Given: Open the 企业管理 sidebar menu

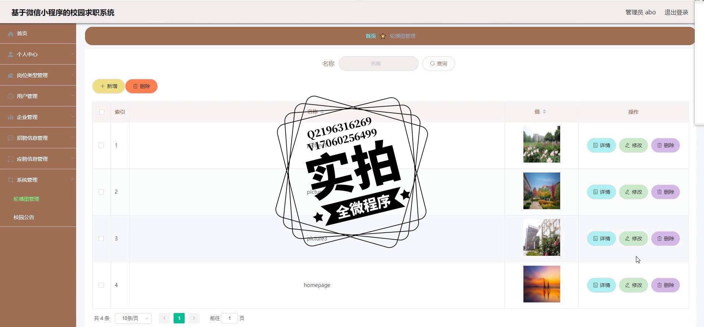Looking at the screenshot, I should [x=38, y=117].
